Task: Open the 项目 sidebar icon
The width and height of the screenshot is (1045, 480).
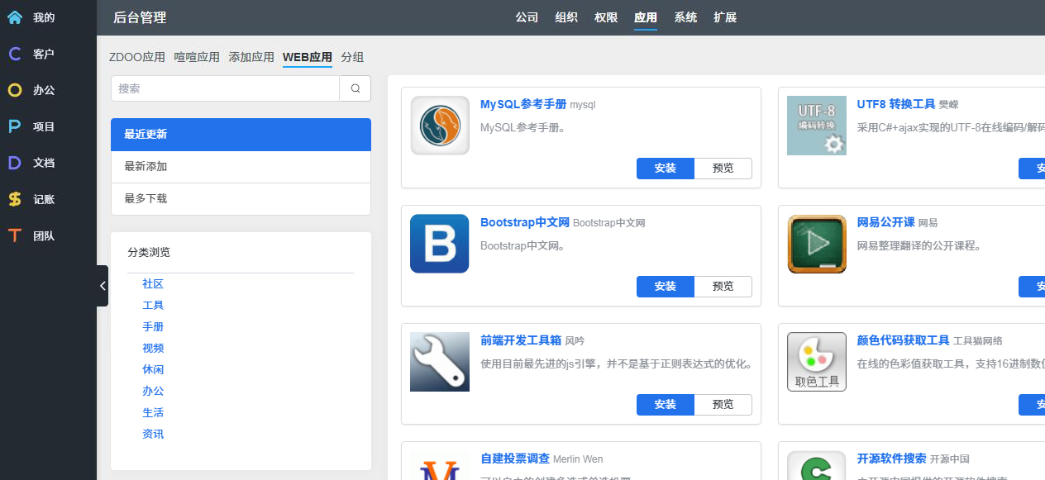Action: click(x=15, y=126)
